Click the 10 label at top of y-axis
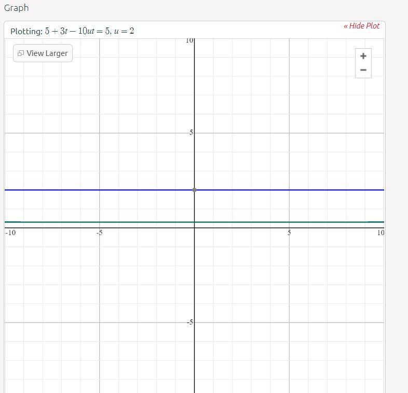The height and width of the screenshot is (393, 408). 189,40
